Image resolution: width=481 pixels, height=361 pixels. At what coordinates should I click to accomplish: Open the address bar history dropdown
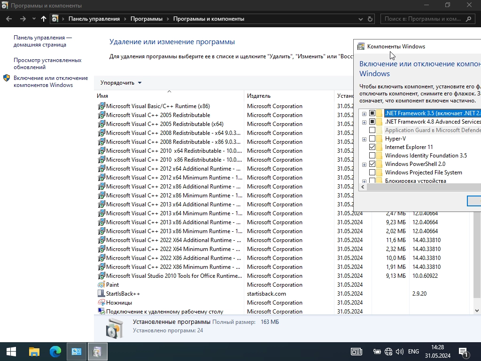(x=360, y=19)
